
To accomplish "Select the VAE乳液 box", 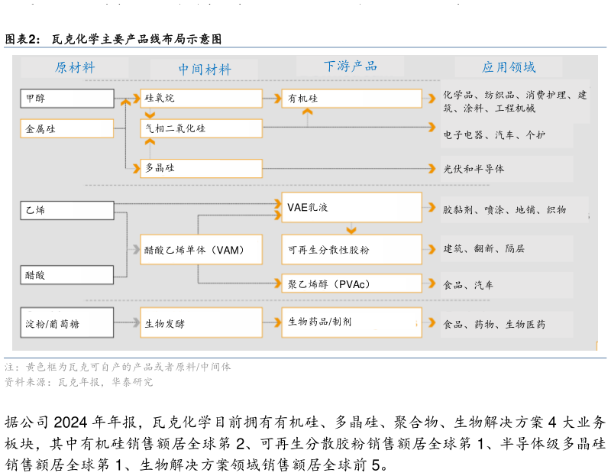I will pos(351,207).
